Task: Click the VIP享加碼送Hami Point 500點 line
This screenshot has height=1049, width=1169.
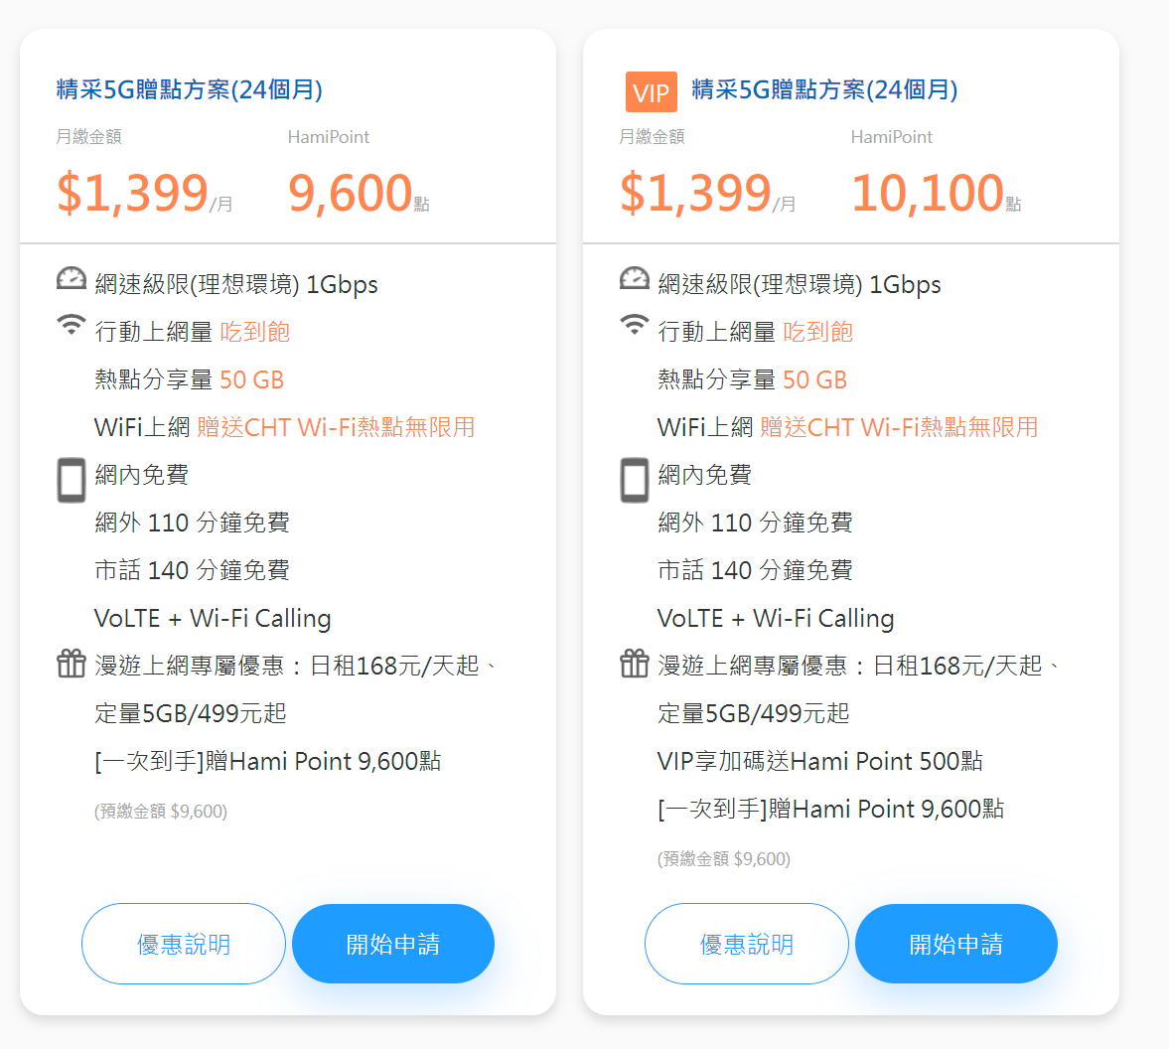Action: click(820, 761)
